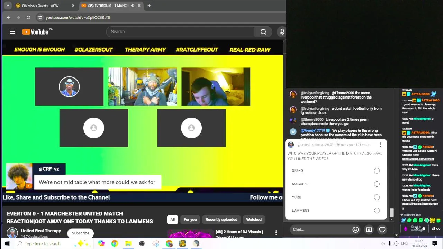The height and width of the screenshot is (249, 443).
Task: Click the ENG language indicator
Action: [x=404, y=243]
